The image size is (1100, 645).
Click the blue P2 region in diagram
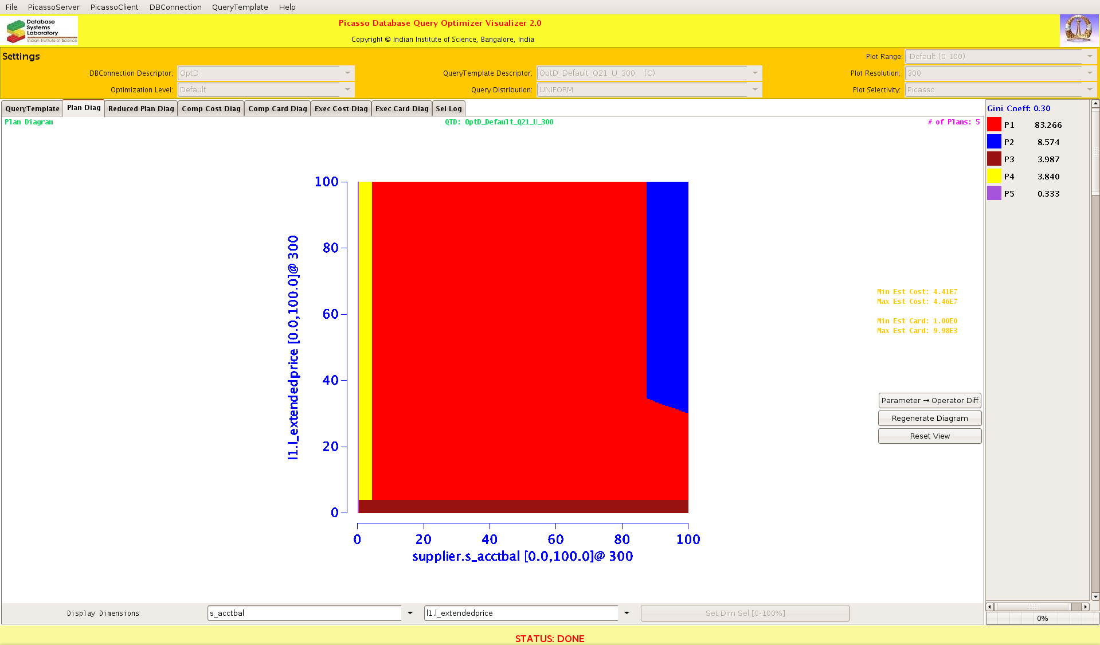pyautogui.click(x=667, y=287)
